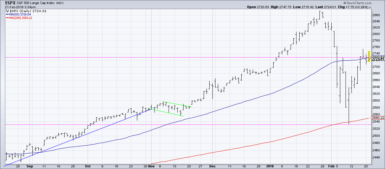
Task: Click the 29 date label before Feb
Action: (322, 167)
